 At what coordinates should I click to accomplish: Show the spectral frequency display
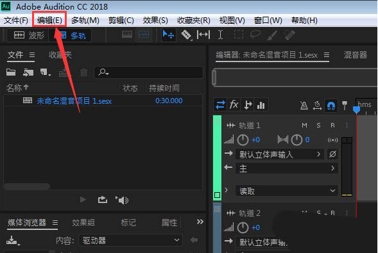pos(127,35)
